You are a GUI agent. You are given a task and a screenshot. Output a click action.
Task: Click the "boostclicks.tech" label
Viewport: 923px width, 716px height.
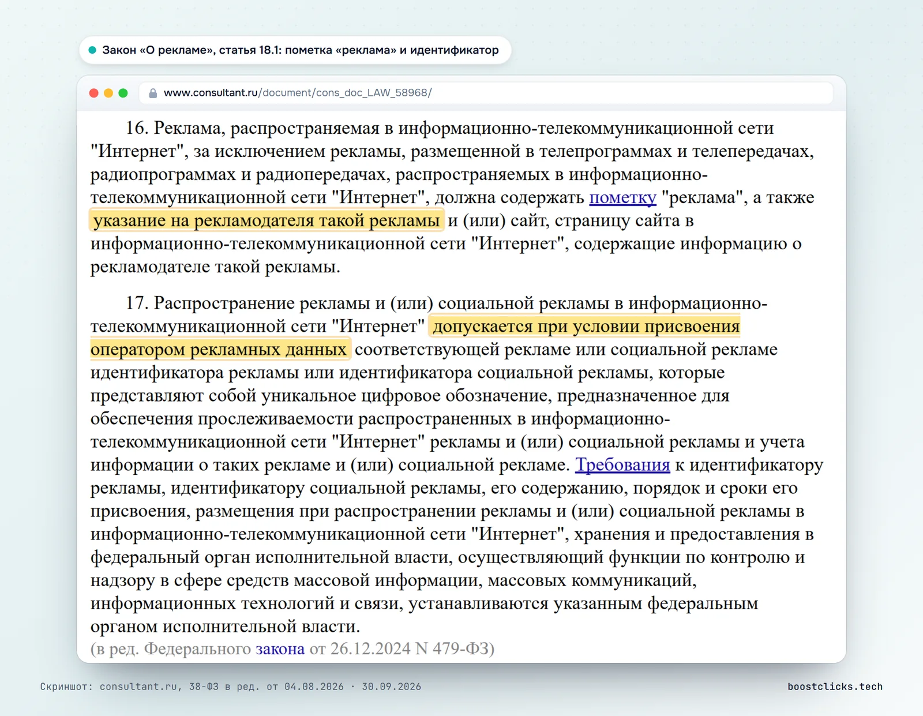click(x=835, y=687)
